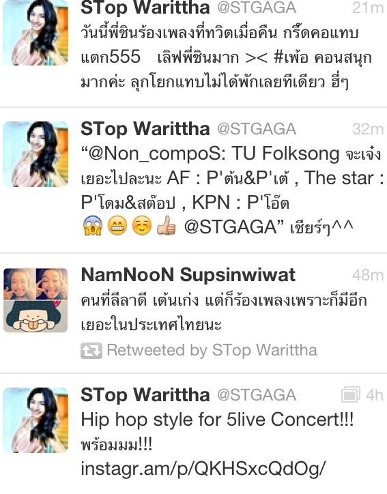This screenshot has height=494, width=387.
Task: Tap the @STGAGA mention after the emojis
Action: 231,227
